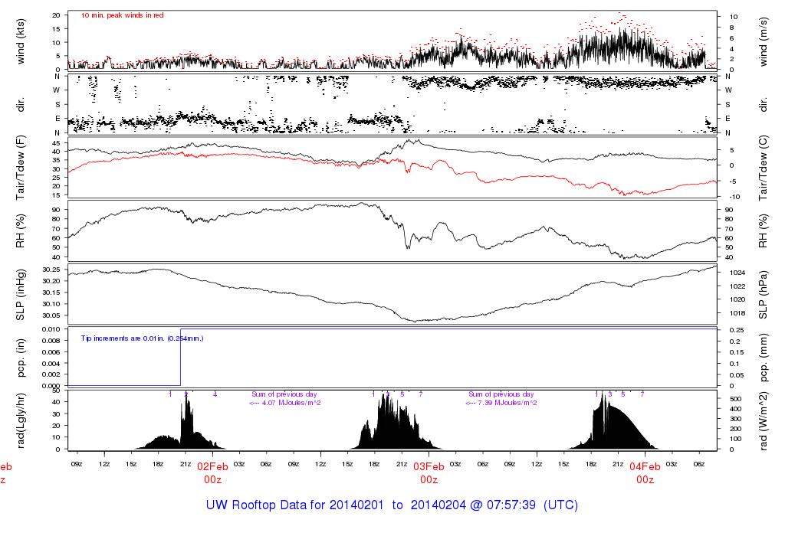Click the "-10" Celsius tick value
The width and height of the screenshot is (785, 536).
point(735,197)
